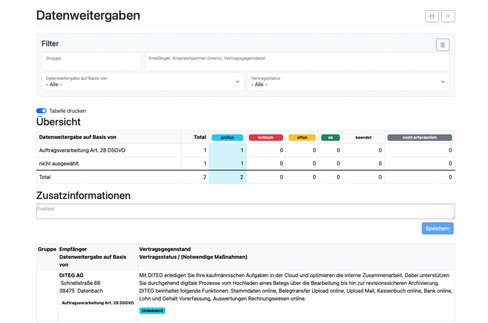Click the gray nicht erforderlich badge
The height and width of the screenshot is (323, 488).
pyautogui.click(x=419, y=138)
